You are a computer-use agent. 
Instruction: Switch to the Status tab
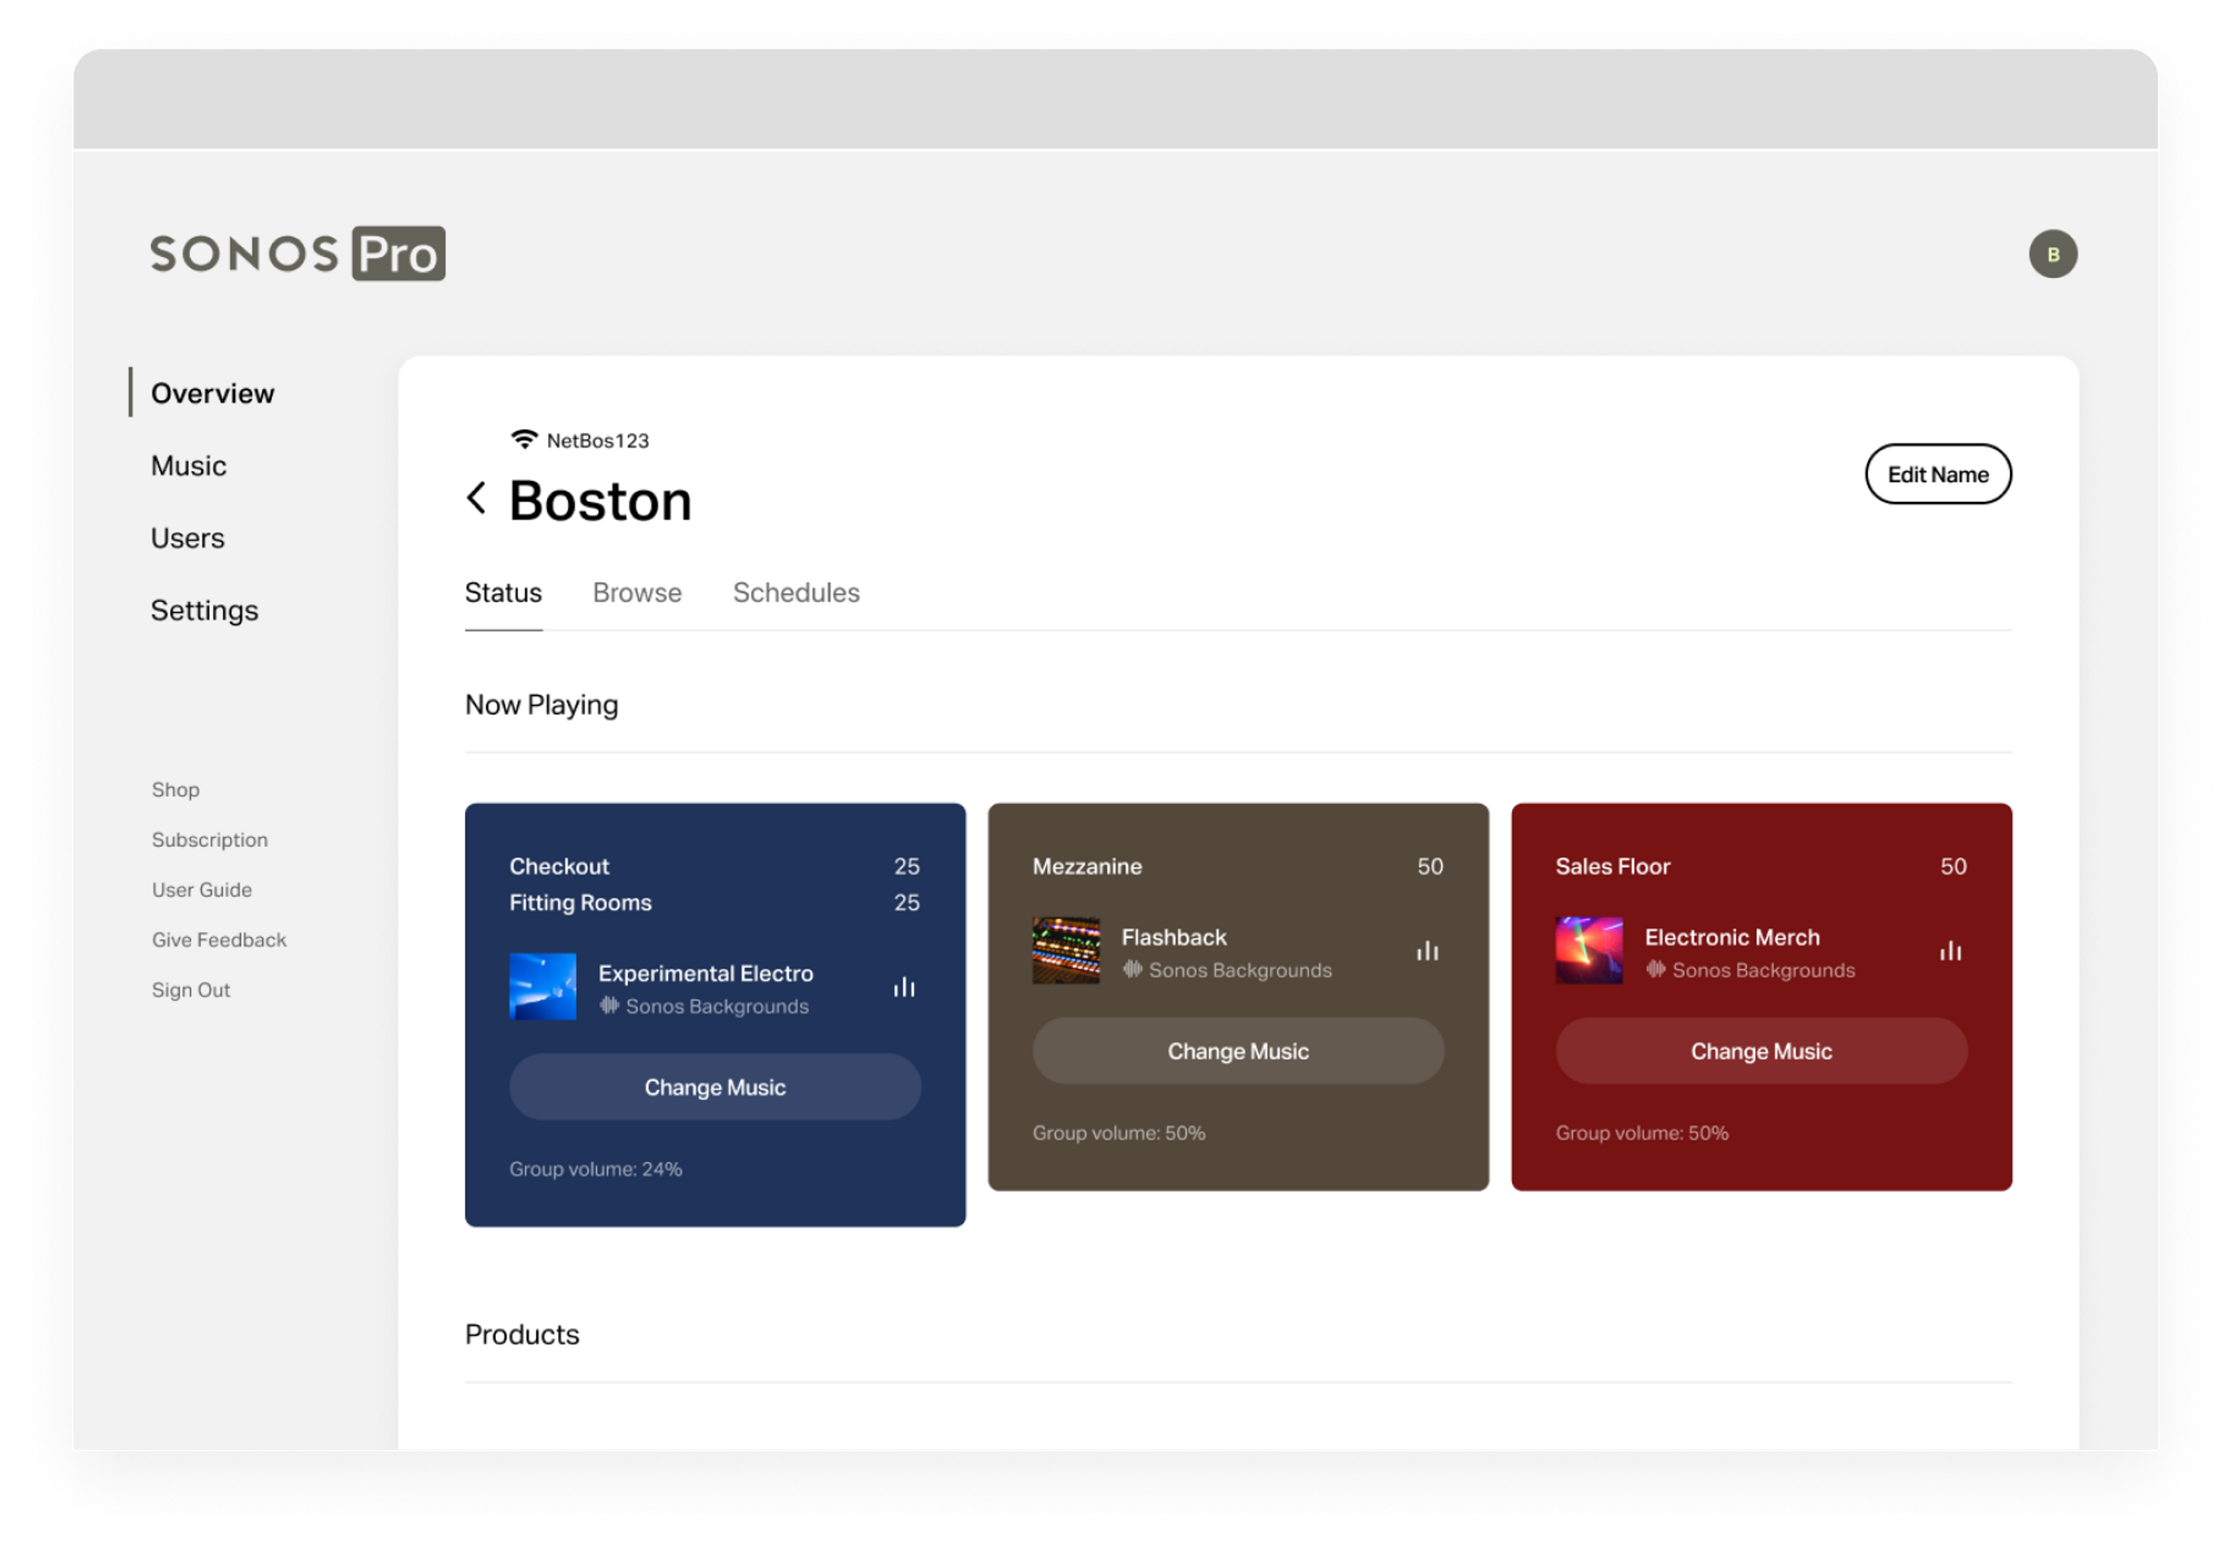coord(503,592)
